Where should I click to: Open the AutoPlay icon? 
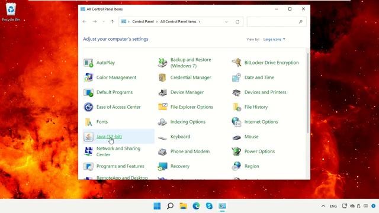coord(88,63)
